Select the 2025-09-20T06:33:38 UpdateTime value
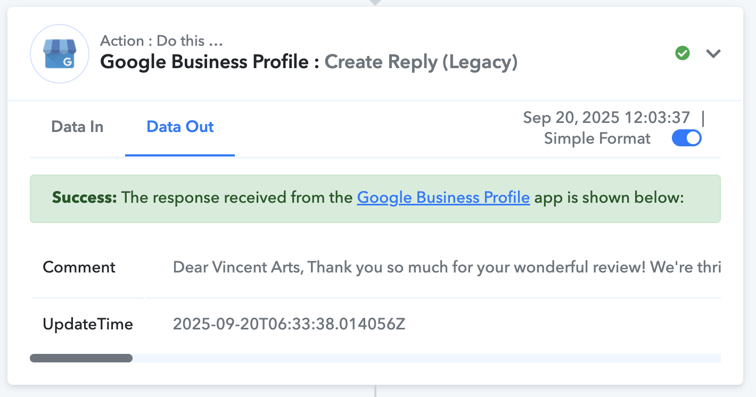756x397 pixels. tap(289, 324)
